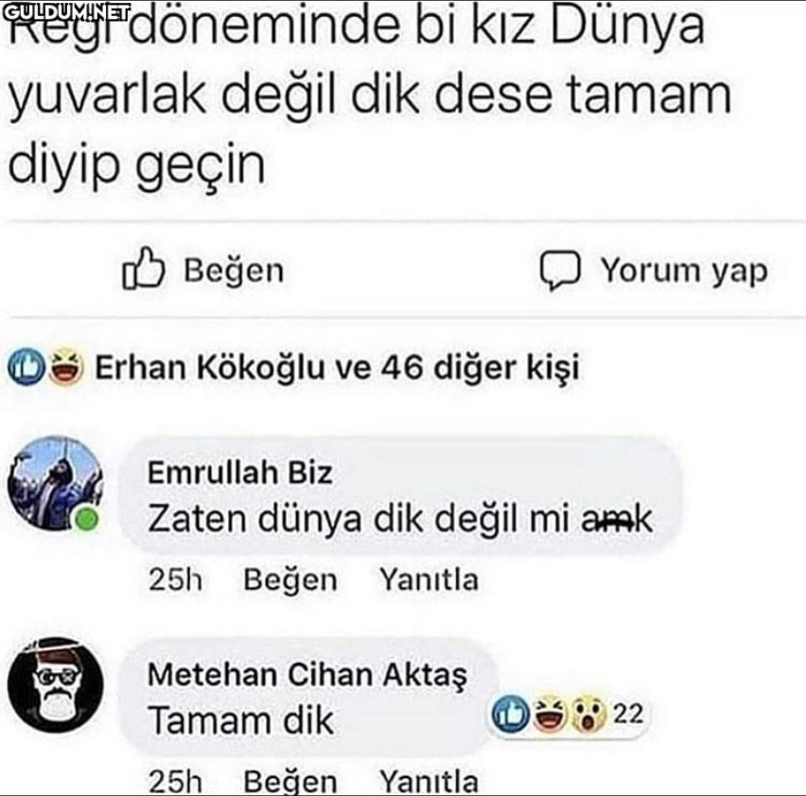This screenshot has height=796, width=806.
Task: Open the blue like reaction icon beside Erhan Kökoğlu
Action: (x=26, y=367)
